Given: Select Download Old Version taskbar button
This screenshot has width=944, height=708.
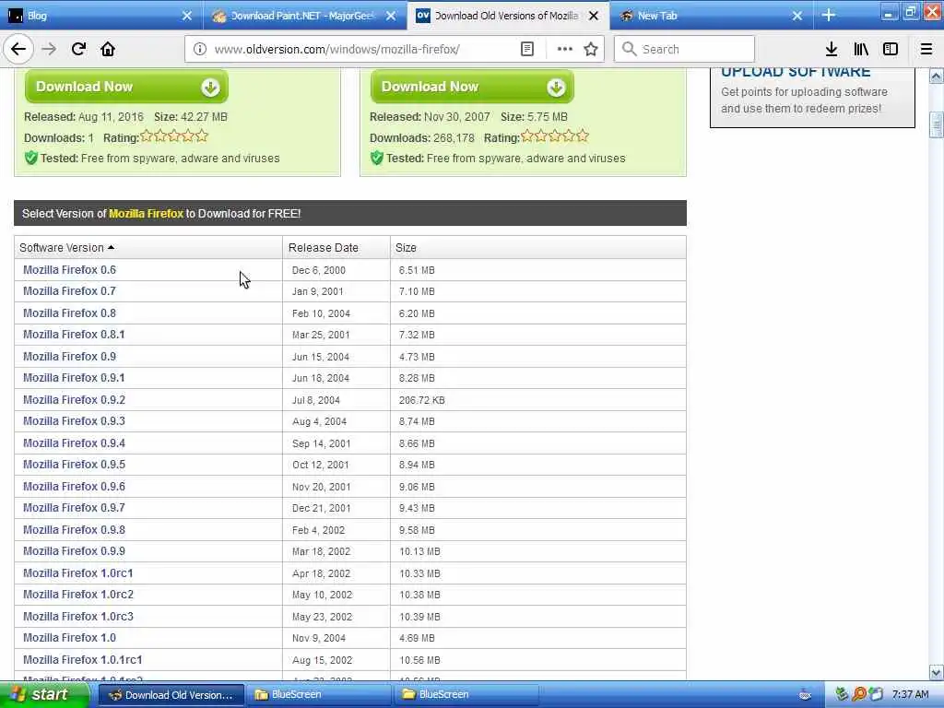Looking at the screenshot, I should point(171,695).
